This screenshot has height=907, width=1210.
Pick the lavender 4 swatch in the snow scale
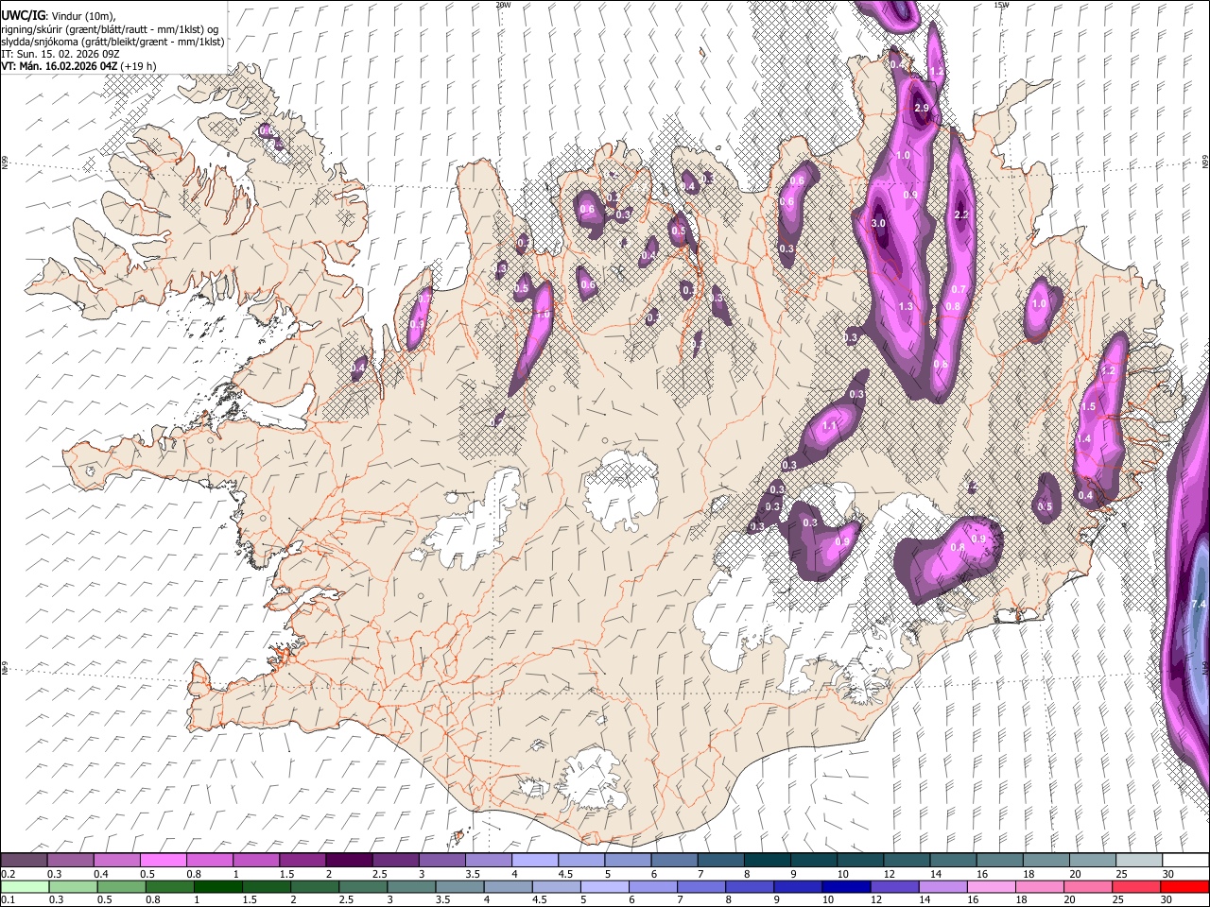click(535, 860)
